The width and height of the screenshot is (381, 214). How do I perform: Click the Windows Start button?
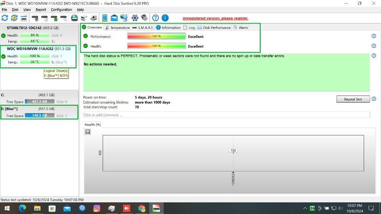click(x=7, y=208)
